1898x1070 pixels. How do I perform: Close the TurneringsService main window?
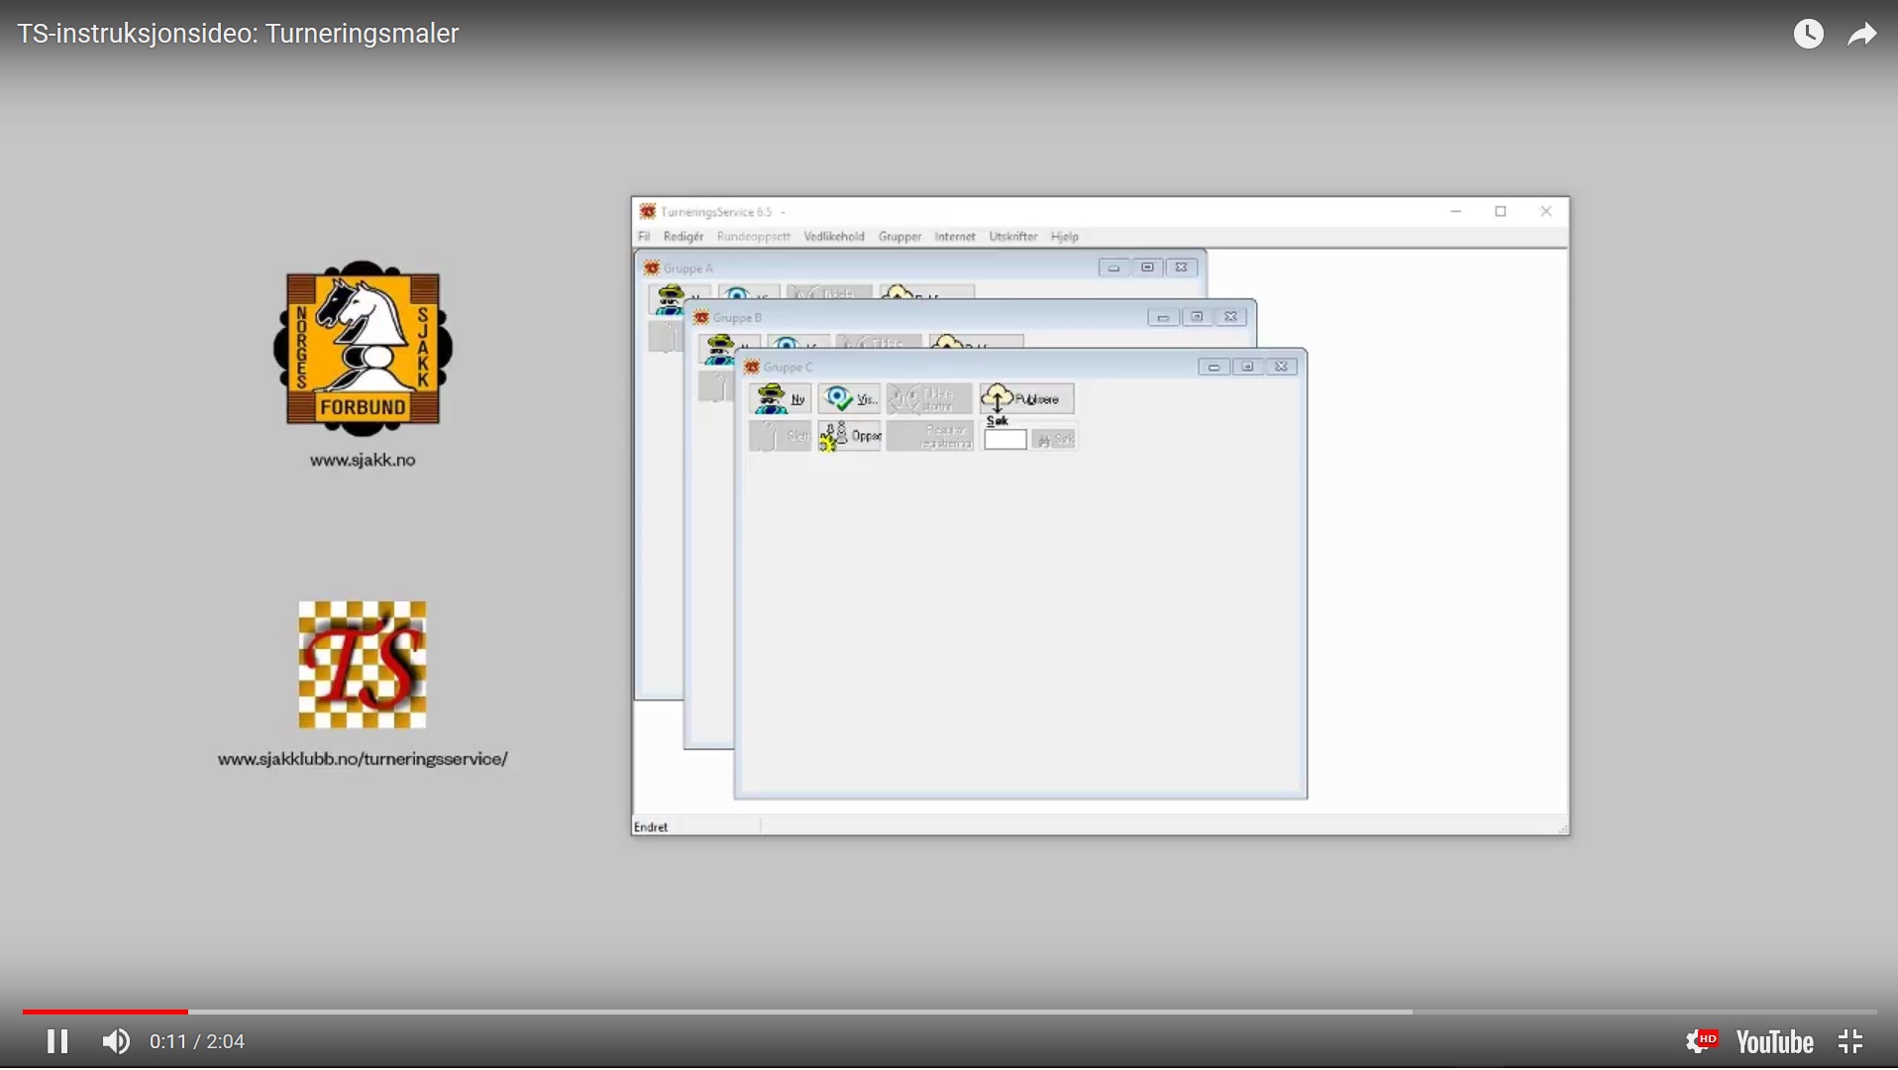point(1546,211)
